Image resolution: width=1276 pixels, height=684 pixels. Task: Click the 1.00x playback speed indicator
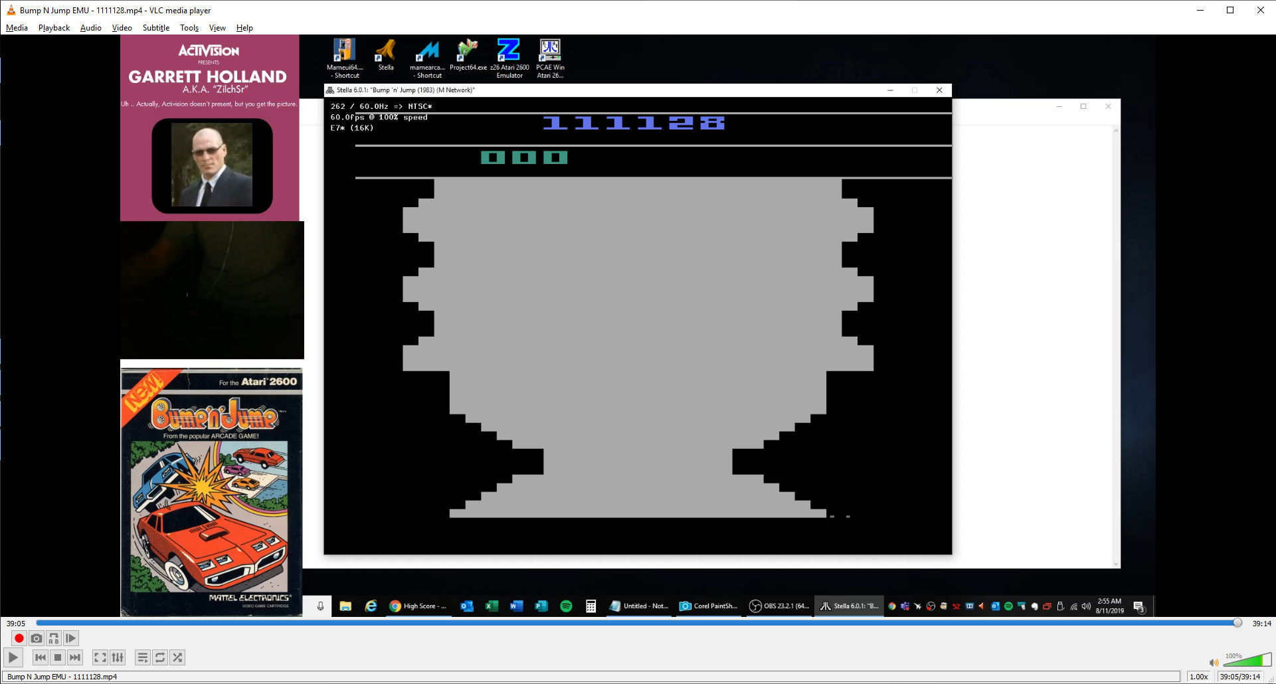click(1198, 677)
